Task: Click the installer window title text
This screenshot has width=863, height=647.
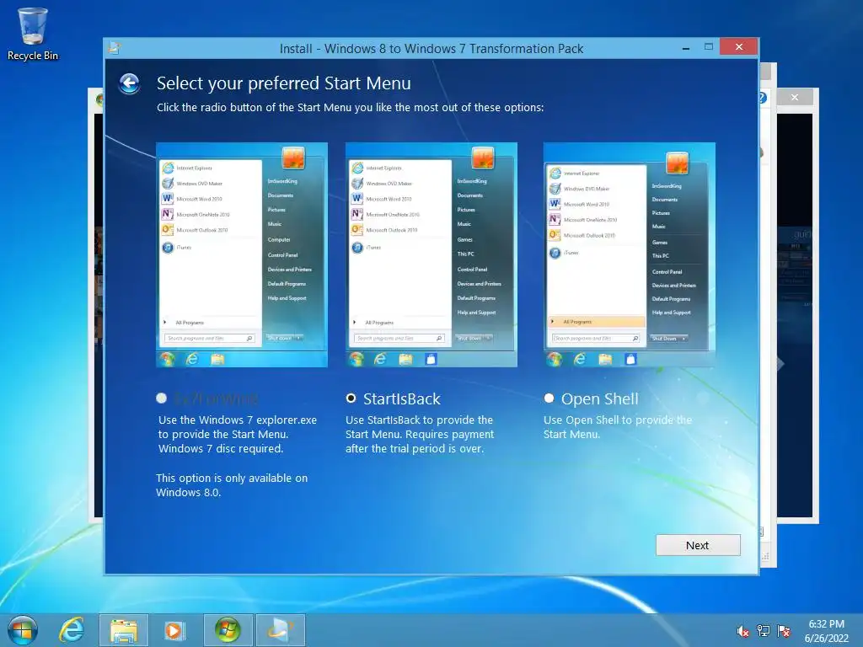Action: click(x=431, y=48)
